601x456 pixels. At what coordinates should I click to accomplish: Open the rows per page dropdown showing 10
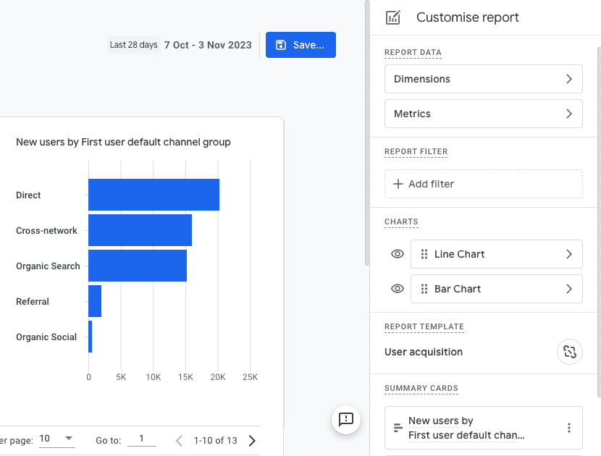[57, 439]
